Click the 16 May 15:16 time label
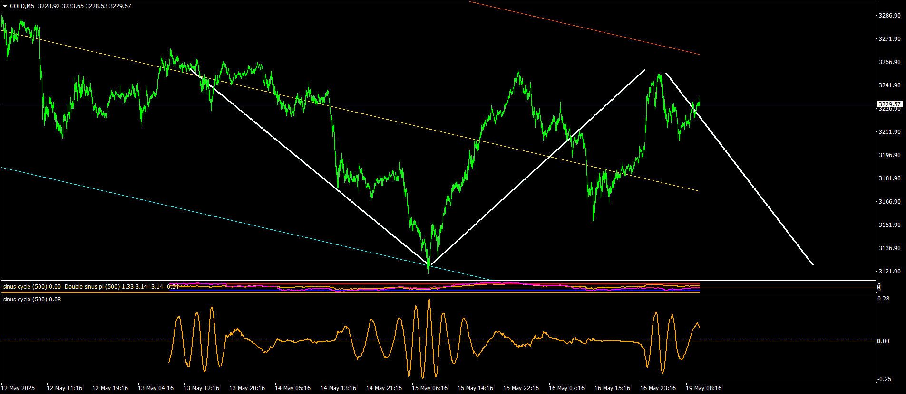The image size is (906, 394). [612, 388]
